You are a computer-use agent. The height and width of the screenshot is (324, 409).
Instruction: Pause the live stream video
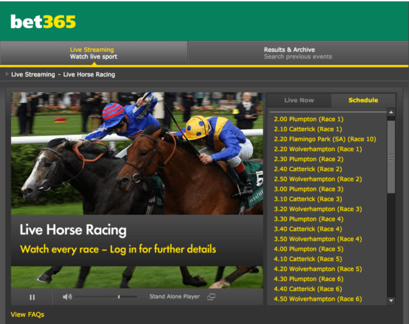[32, 297]
